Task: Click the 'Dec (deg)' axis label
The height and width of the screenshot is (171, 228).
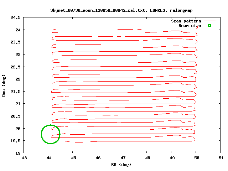Action: coord(4,85)
